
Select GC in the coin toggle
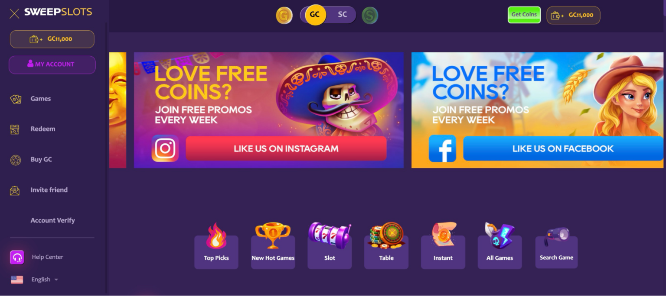pos(315,15)
